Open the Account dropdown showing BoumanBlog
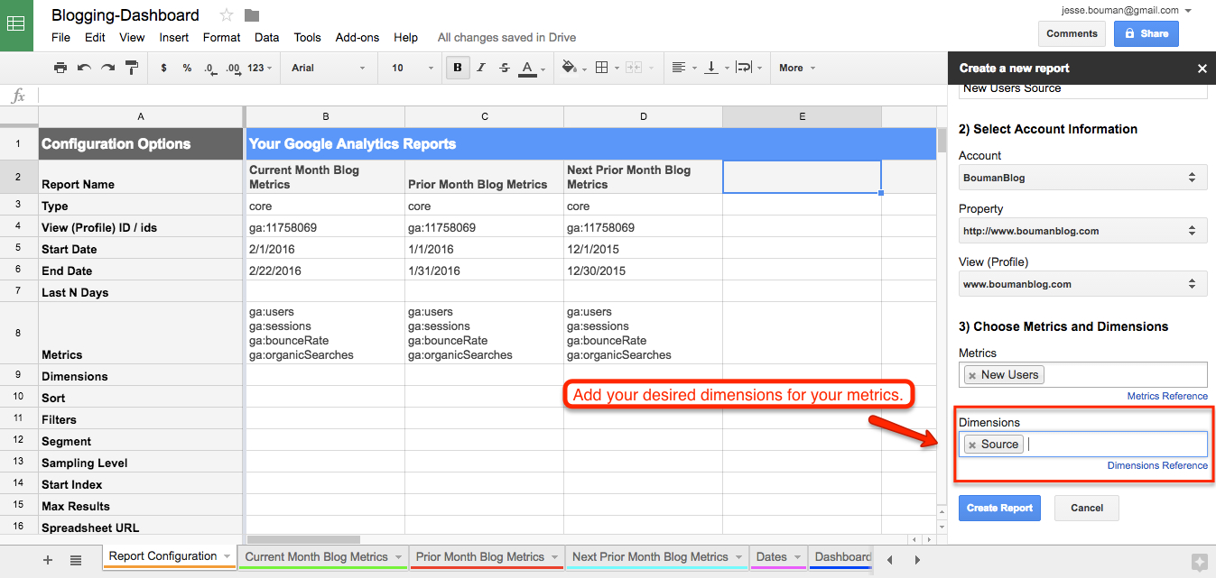The image size is (1216, 578). pos(1081,177)
